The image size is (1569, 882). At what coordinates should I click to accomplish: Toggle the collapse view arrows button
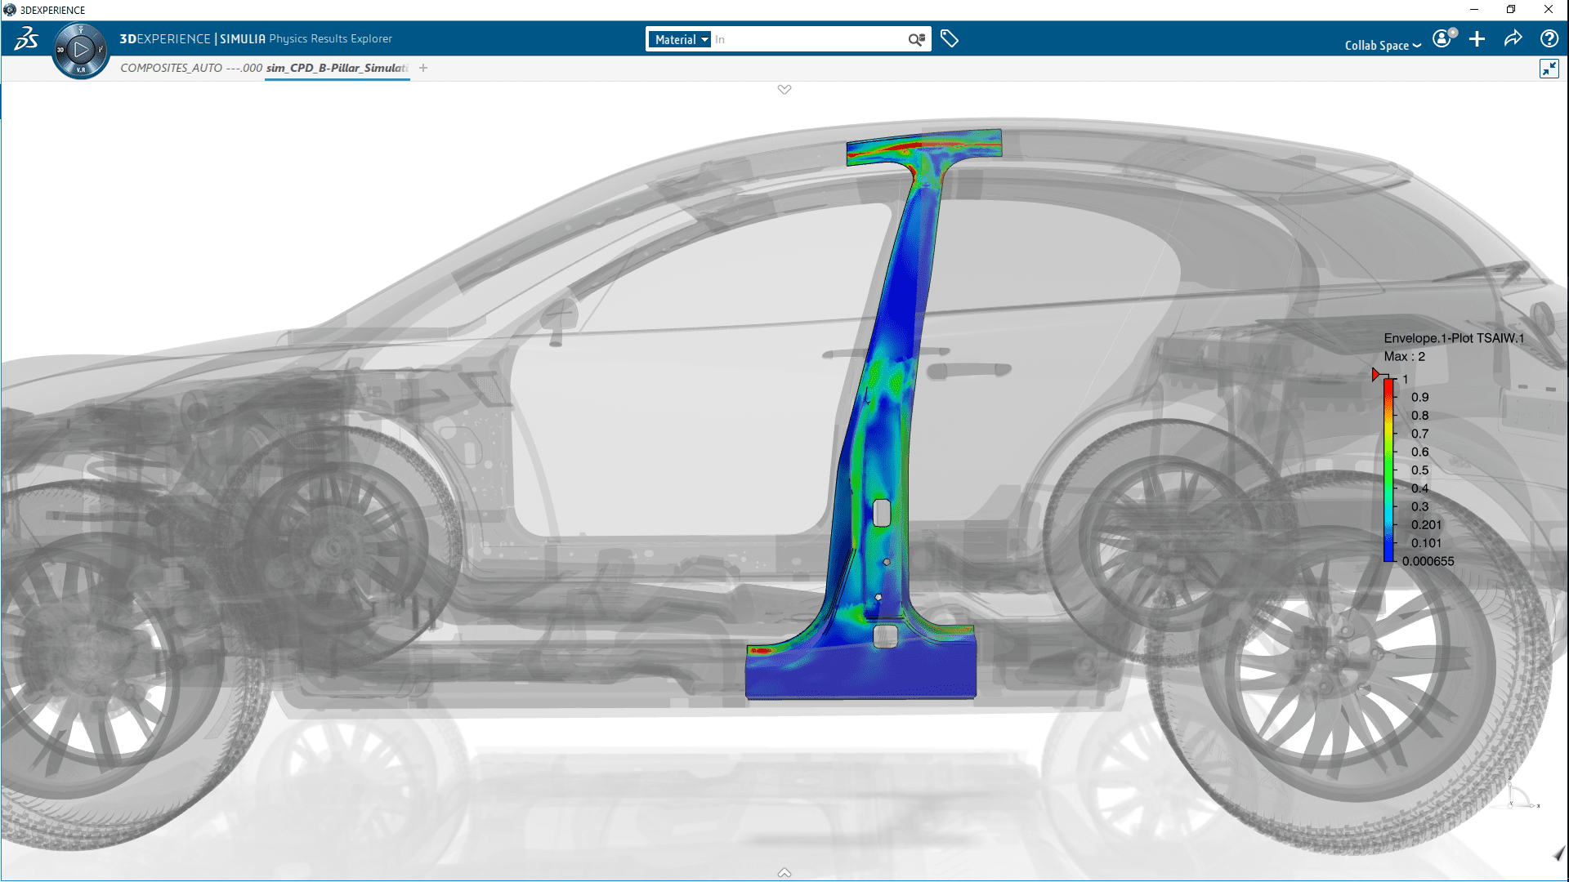pyautogui.click(x=1549, y=69)
